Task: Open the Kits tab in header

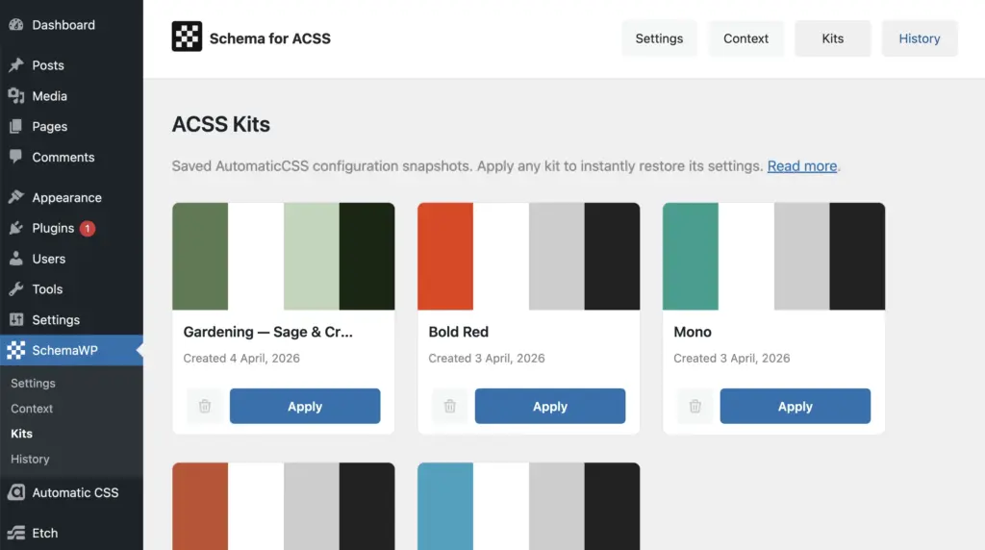Action: point(832,38)
